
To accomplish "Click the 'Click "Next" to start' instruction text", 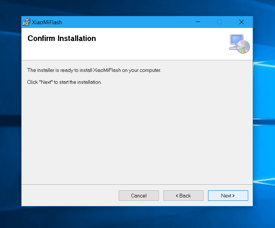I will (64, 82).
